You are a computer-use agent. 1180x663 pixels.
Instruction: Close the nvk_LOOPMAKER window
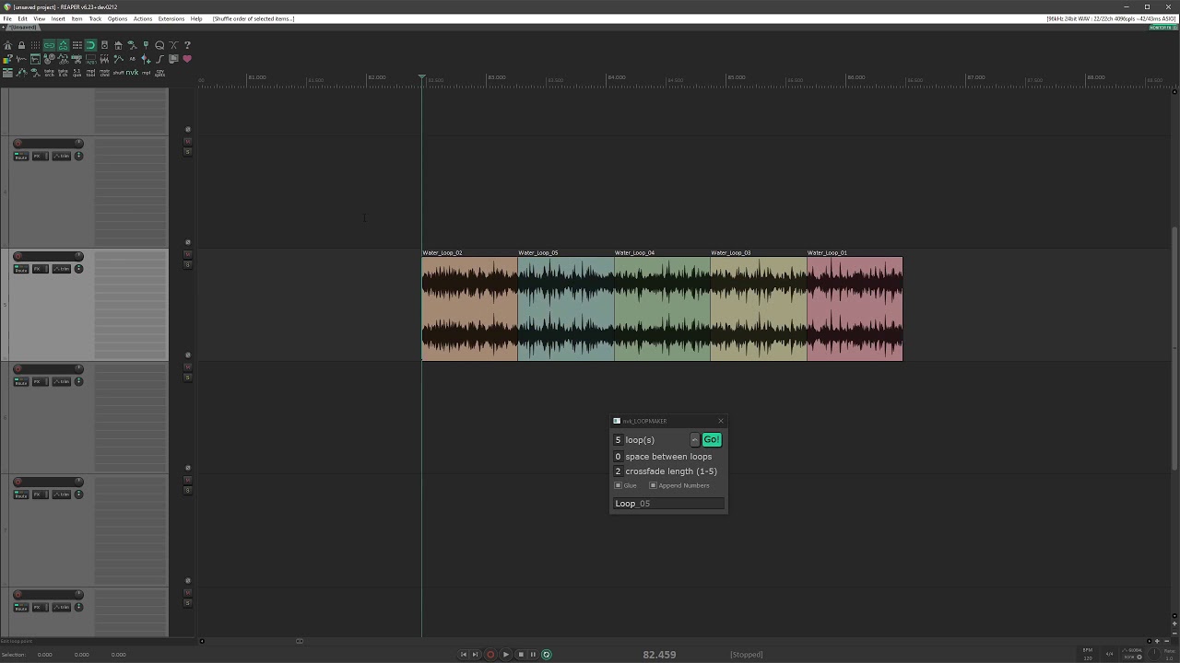(x=721, y=421)
